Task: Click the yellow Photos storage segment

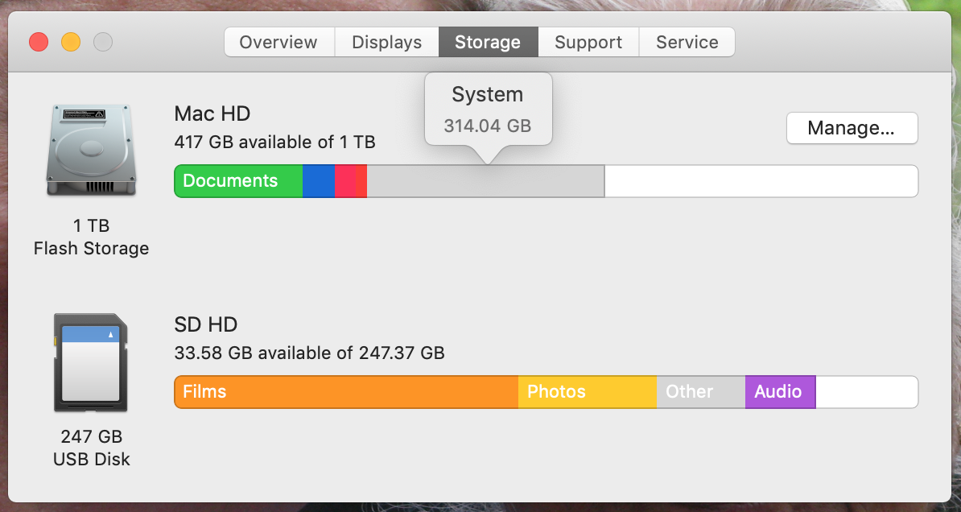Action: coord(588,392)
